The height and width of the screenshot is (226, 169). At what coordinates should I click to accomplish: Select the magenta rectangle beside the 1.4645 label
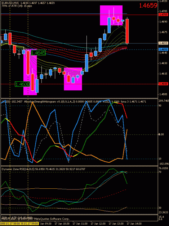tap(30, 72)
